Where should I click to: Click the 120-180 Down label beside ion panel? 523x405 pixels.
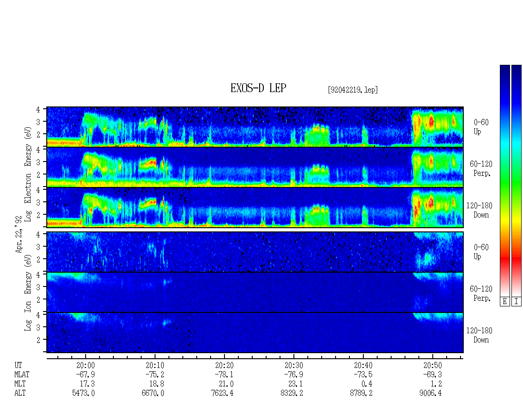[x=479, y=335]
